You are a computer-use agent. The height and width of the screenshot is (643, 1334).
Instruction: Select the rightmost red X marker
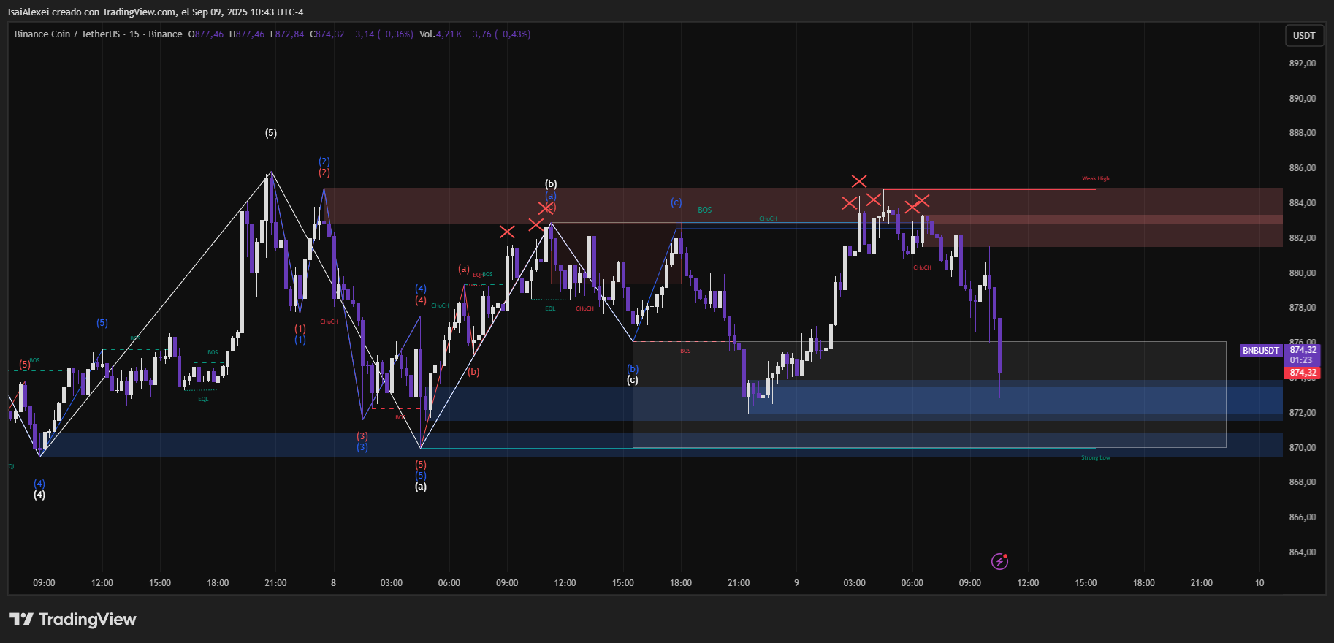922,200
